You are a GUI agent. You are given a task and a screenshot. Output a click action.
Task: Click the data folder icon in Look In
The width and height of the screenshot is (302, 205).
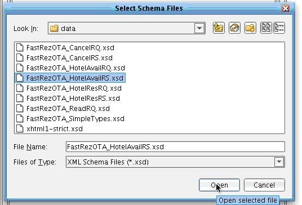click(54, 28)
